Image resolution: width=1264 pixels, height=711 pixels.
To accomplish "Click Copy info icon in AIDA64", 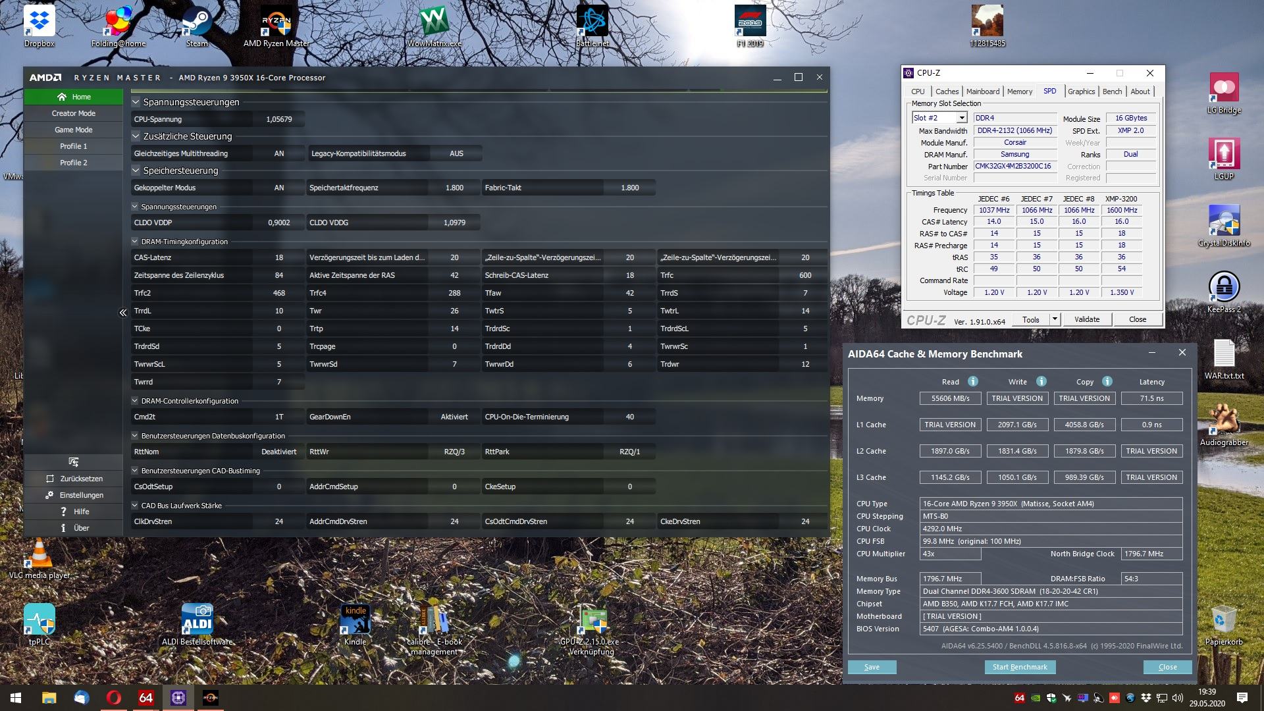I will [x=1107, y=381].
